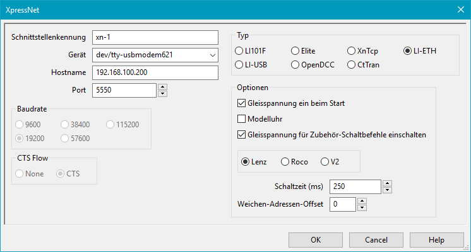
Task: Choose the Elite type option
Action: point(295,50)
